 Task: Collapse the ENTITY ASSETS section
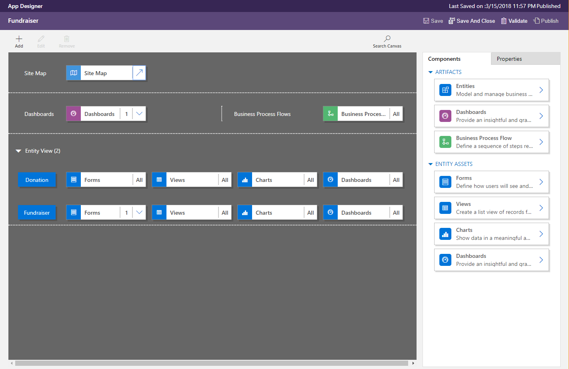[431, 164]
